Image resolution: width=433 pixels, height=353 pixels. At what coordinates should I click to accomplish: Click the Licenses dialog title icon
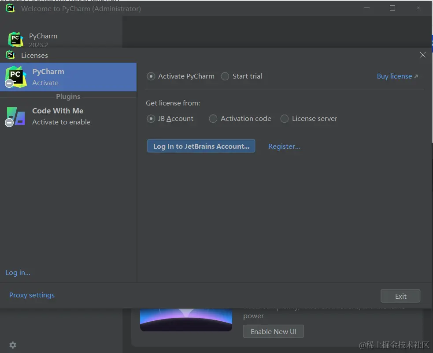tap(10, 55)
